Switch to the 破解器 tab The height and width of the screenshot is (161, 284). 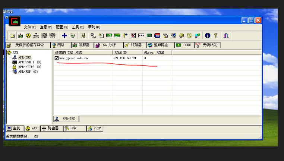135,45
